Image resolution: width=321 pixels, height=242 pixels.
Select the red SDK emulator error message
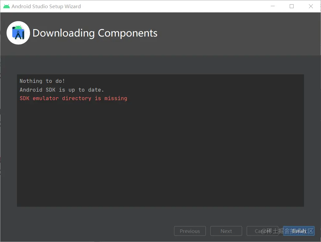tap(73, 98)
